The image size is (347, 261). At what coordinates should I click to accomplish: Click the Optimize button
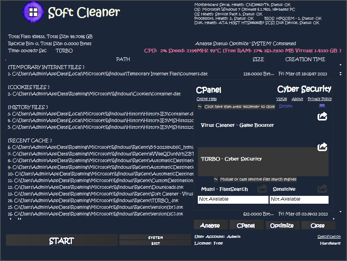click(282, 225)
